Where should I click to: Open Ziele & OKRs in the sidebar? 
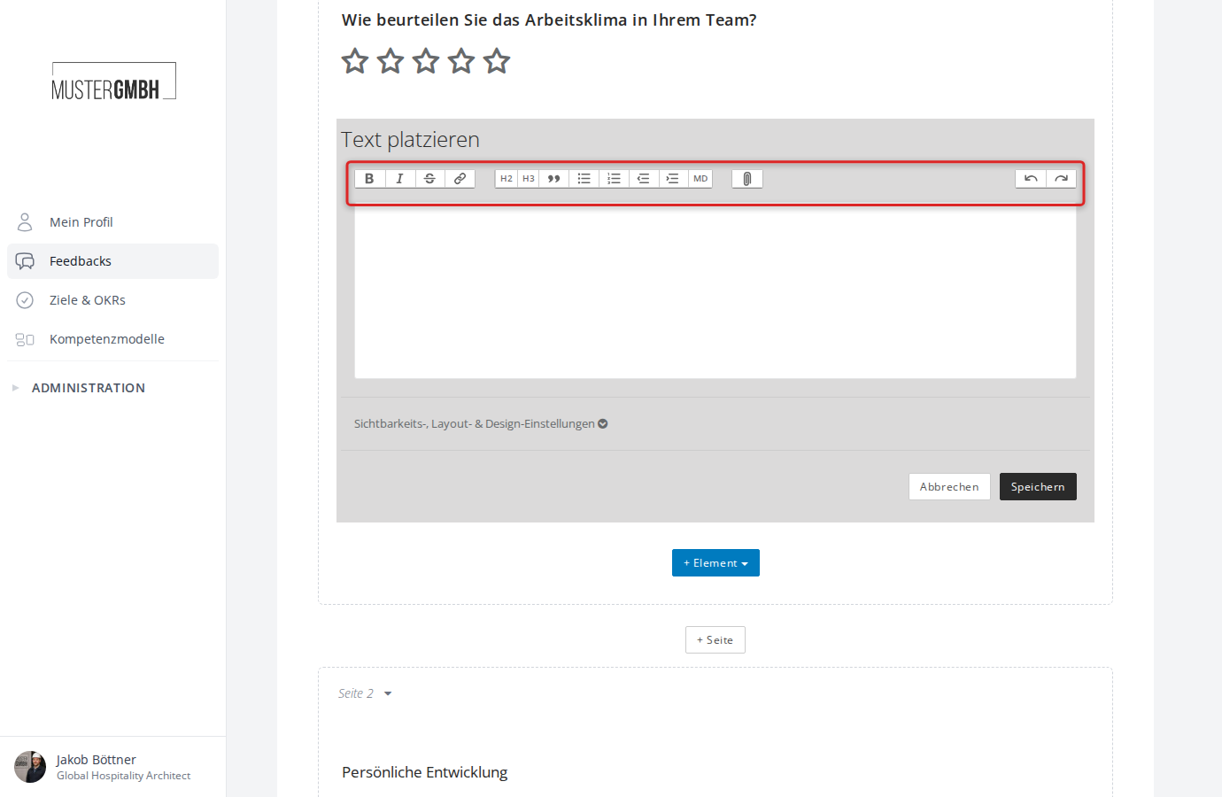[112, 300]
